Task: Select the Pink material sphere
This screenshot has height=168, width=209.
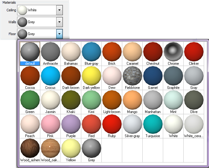Action: (x=50, y=124)
